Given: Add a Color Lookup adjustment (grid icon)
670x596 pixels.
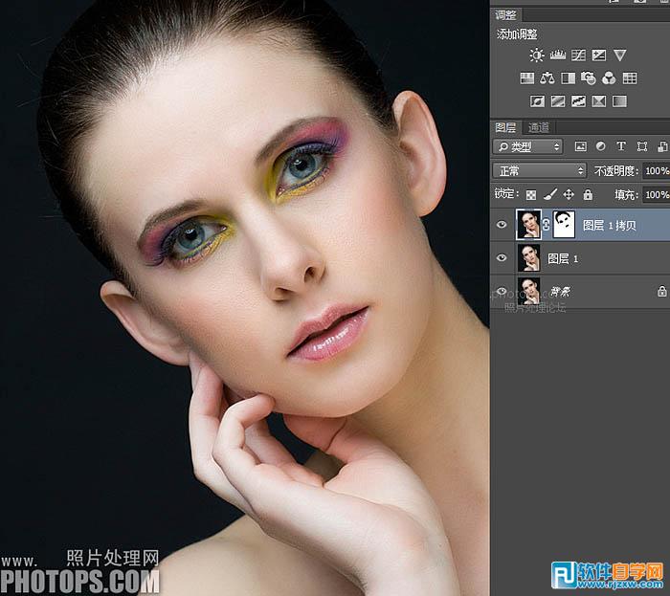Looking at the screenshot, I should pyautogui.click(x=630, y=78).
